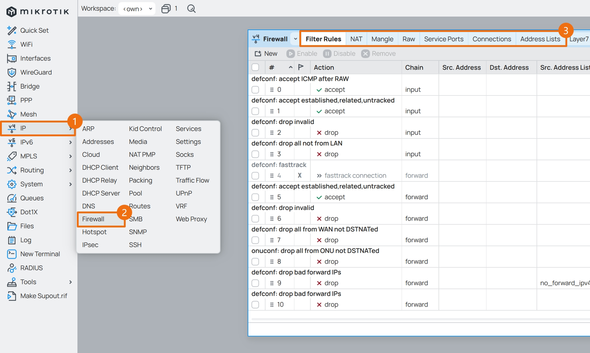Open the Bridge sidebar icon

pos(12,86)
